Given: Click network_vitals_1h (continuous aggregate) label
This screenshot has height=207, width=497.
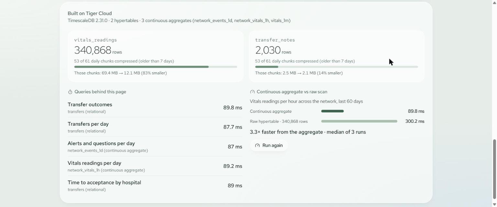Looking at the screenshot, I should 106,170.
